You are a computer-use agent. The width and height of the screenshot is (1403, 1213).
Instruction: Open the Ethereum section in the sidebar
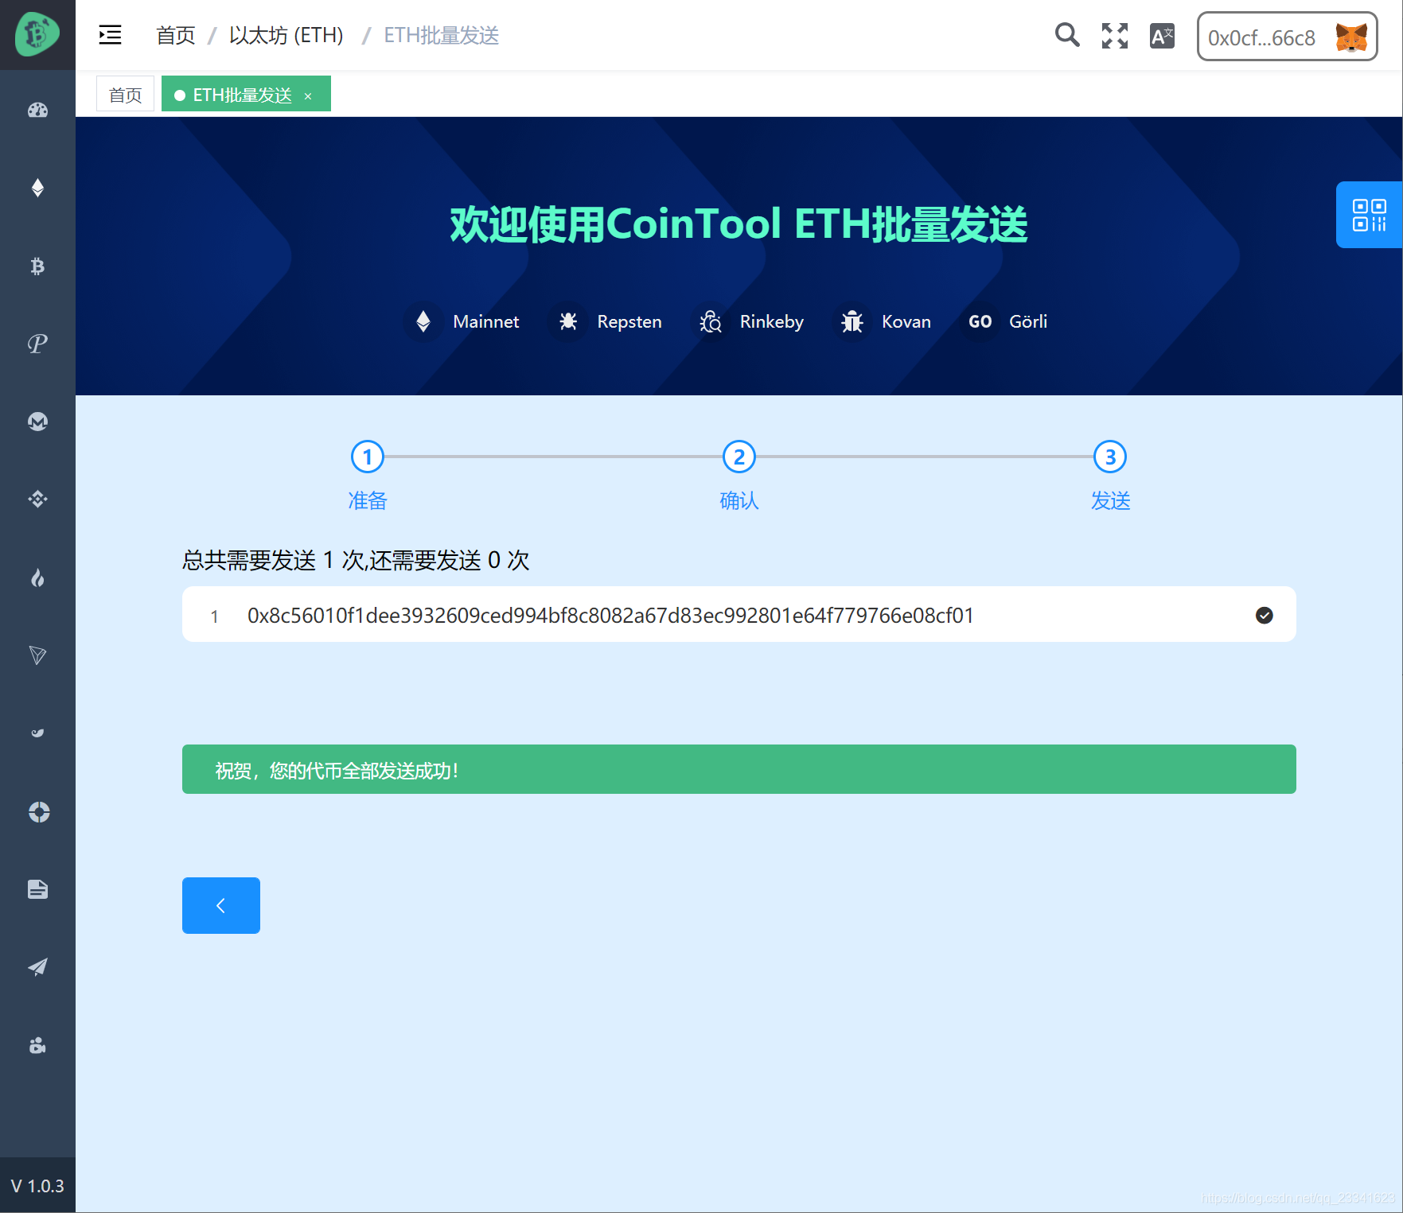37,188
